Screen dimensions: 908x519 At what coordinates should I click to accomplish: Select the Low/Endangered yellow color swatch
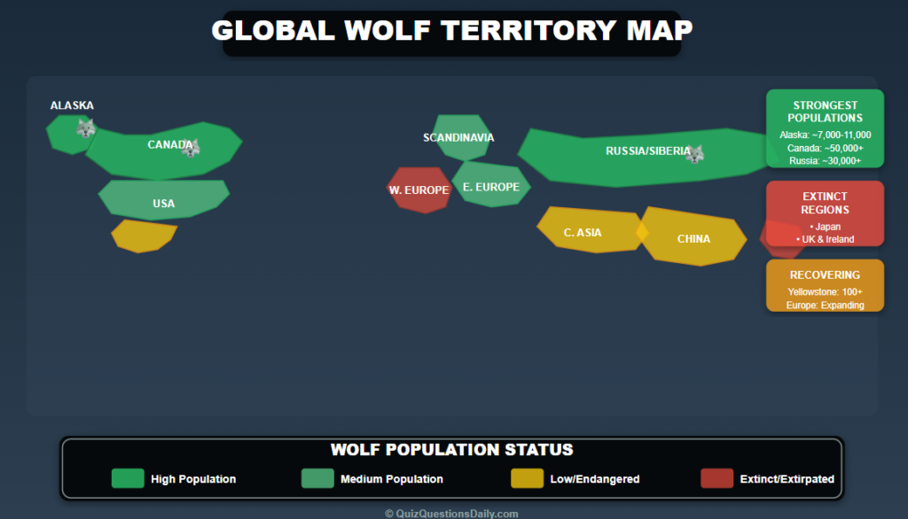pyautogui.click(x=528, y=478)
